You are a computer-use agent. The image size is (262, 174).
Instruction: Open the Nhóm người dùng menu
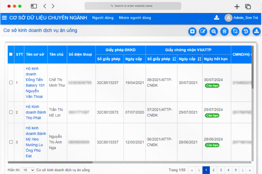135,18
